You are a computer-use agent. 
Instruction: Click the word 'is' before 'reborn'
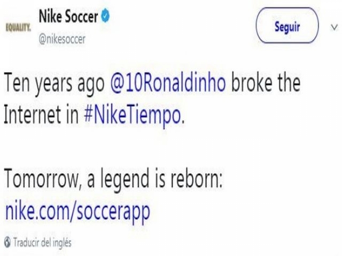click(160, 179)
